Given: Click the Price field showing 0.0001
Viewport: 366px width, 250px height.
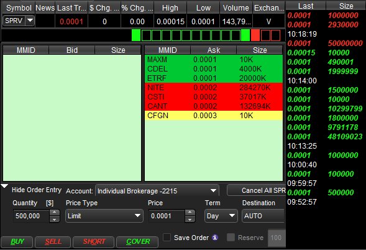Looking at the screenshot, I should (167, 216).
